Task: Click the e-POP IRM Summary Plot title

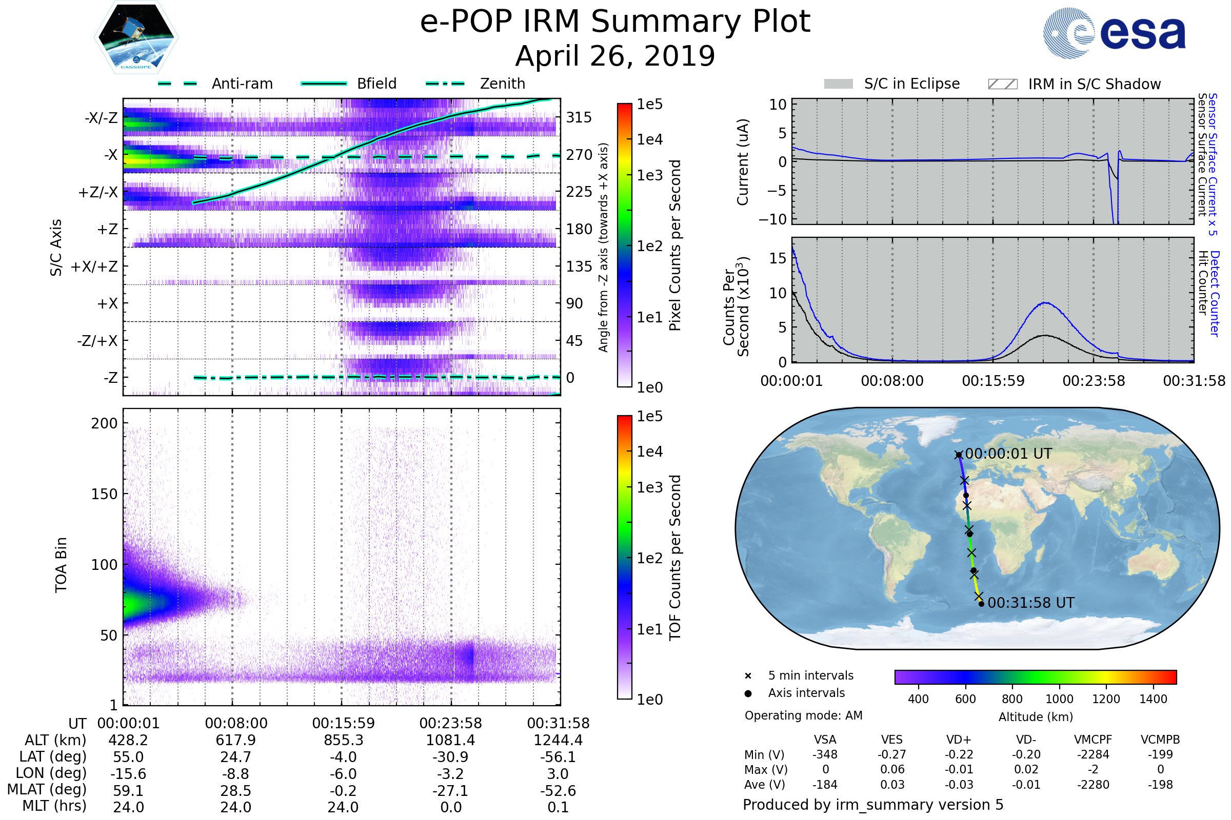Action: coord(615,22)
